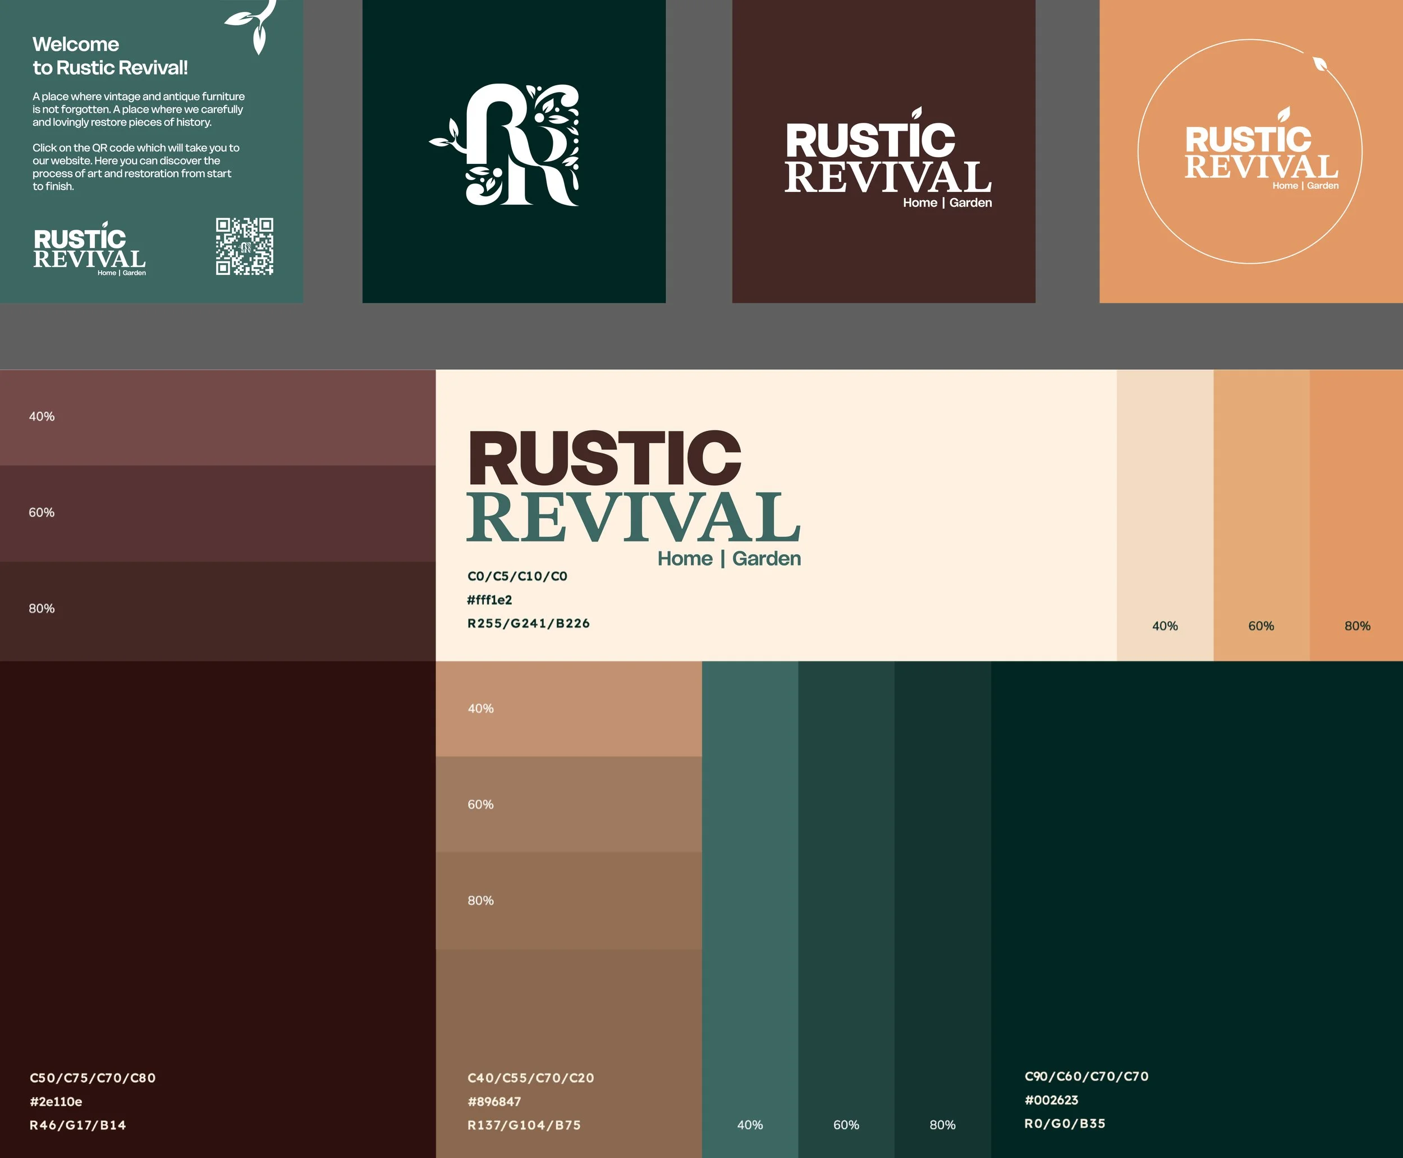1403x1158 pixels.
Task: Click the RGB value R255/G241/B226
Action: pos(529,624)
